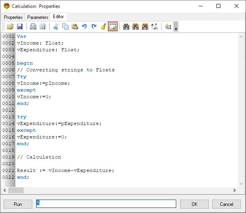The height and width of the screenshot is (213, 246).
Task: Cut selection with the scissors icon
Action: [x=56, y=26]
